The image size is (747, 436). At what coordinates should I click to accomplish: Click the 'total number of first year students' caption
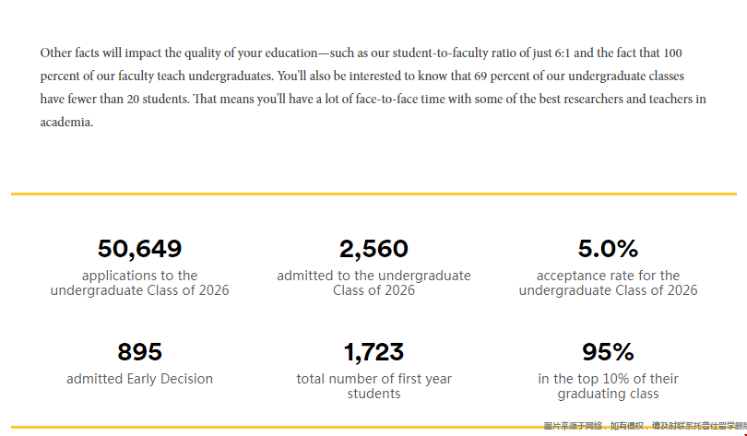point(373,386)
